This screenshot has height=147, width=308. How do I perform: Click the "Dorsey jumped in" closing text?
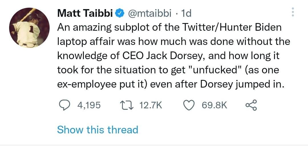click(x=242, y=84)
